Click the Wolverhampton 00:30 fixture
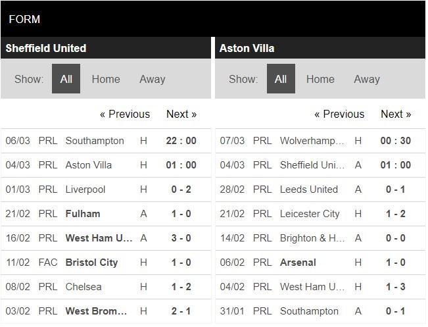Image resolution: width=428 pixels, height=327 pixels. (312, 141)
